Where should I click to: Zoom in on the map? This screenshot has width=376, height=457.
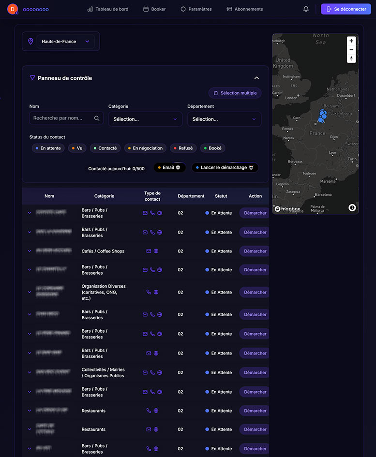click(x=351, y=41)
